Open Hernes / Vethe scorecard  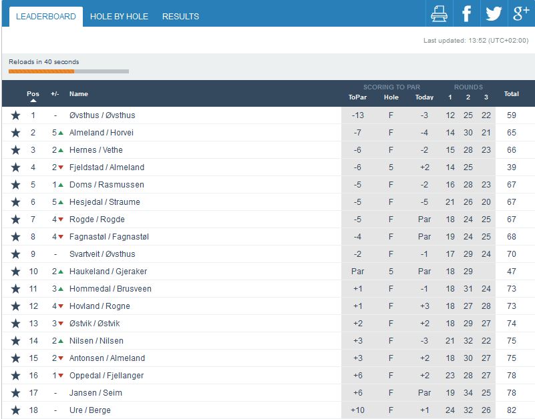(x=96, y=150)
